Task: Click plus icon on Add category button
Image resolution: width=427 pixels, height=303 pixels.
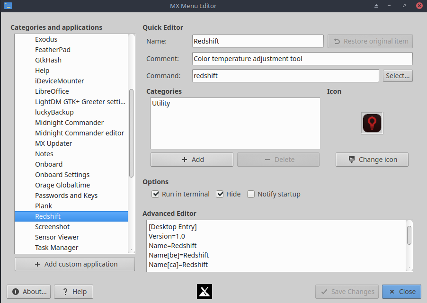Action: (x=184, y=160)
